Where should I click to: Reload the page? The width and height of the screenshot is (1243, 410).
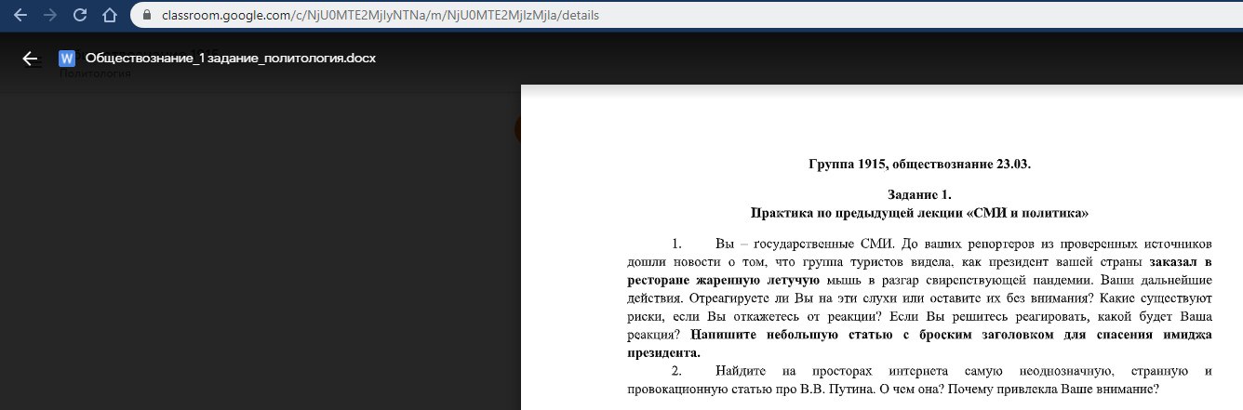[80, 16]
